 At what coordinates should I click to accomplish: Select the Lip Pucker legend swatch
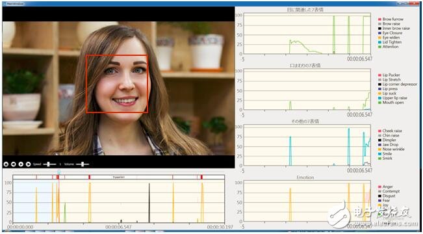tap(380, 75)
